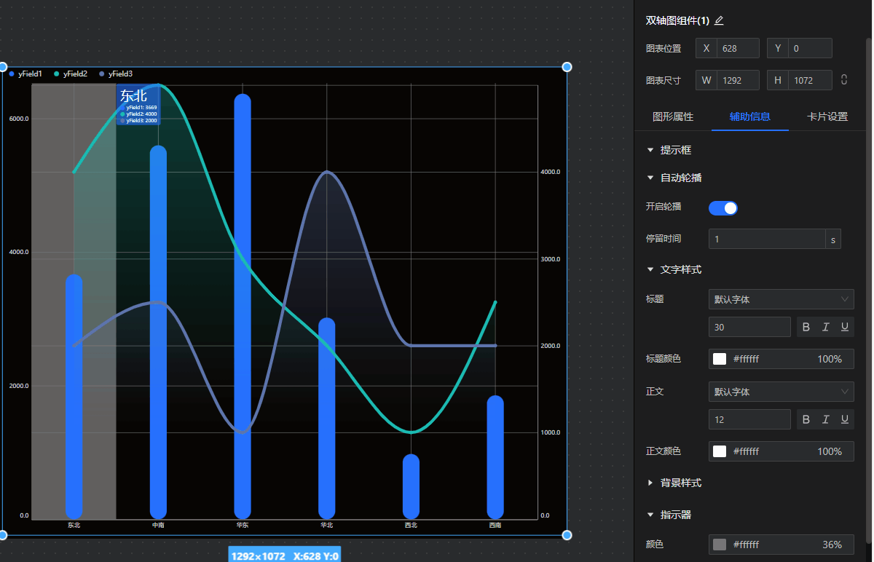Open the 标题 font dropdown
The height and width of the screenshot is (562, 874).
[781, 299]
